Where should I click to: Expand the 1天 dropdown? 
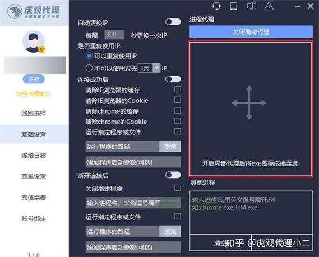coord(156,68)
